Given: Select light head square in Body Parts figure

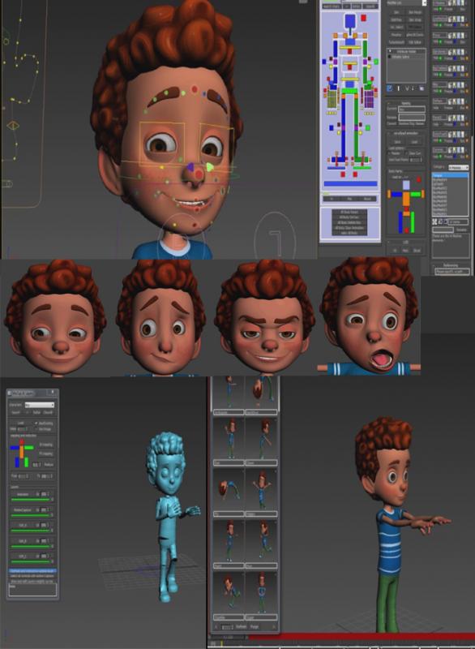Looking at the screenshot, I should pyautogui.click(x=406, y=185).
